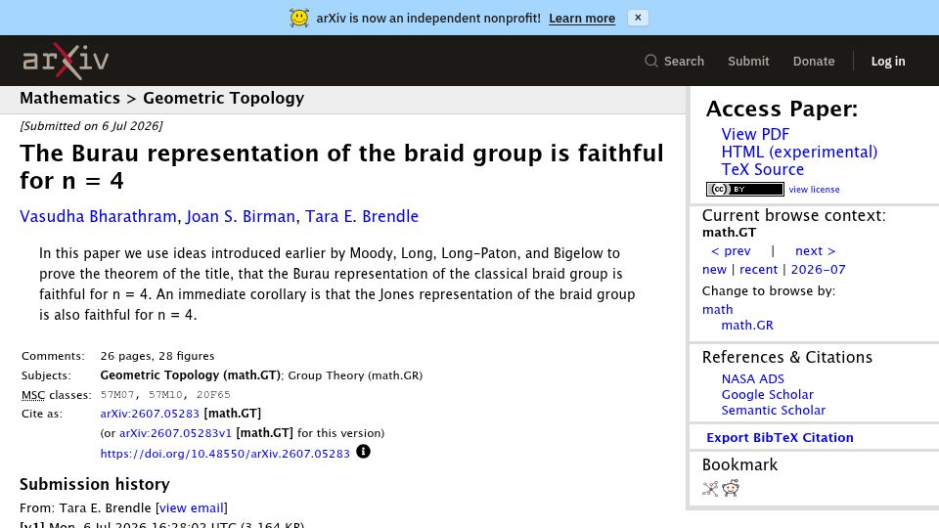939x528 pixels.
Task: Open the doi.org link
Action: coord(225,454)
